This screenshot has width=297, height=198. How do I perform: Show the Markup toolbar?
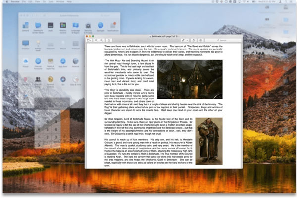pyautogui.click(x=200, y=40)
